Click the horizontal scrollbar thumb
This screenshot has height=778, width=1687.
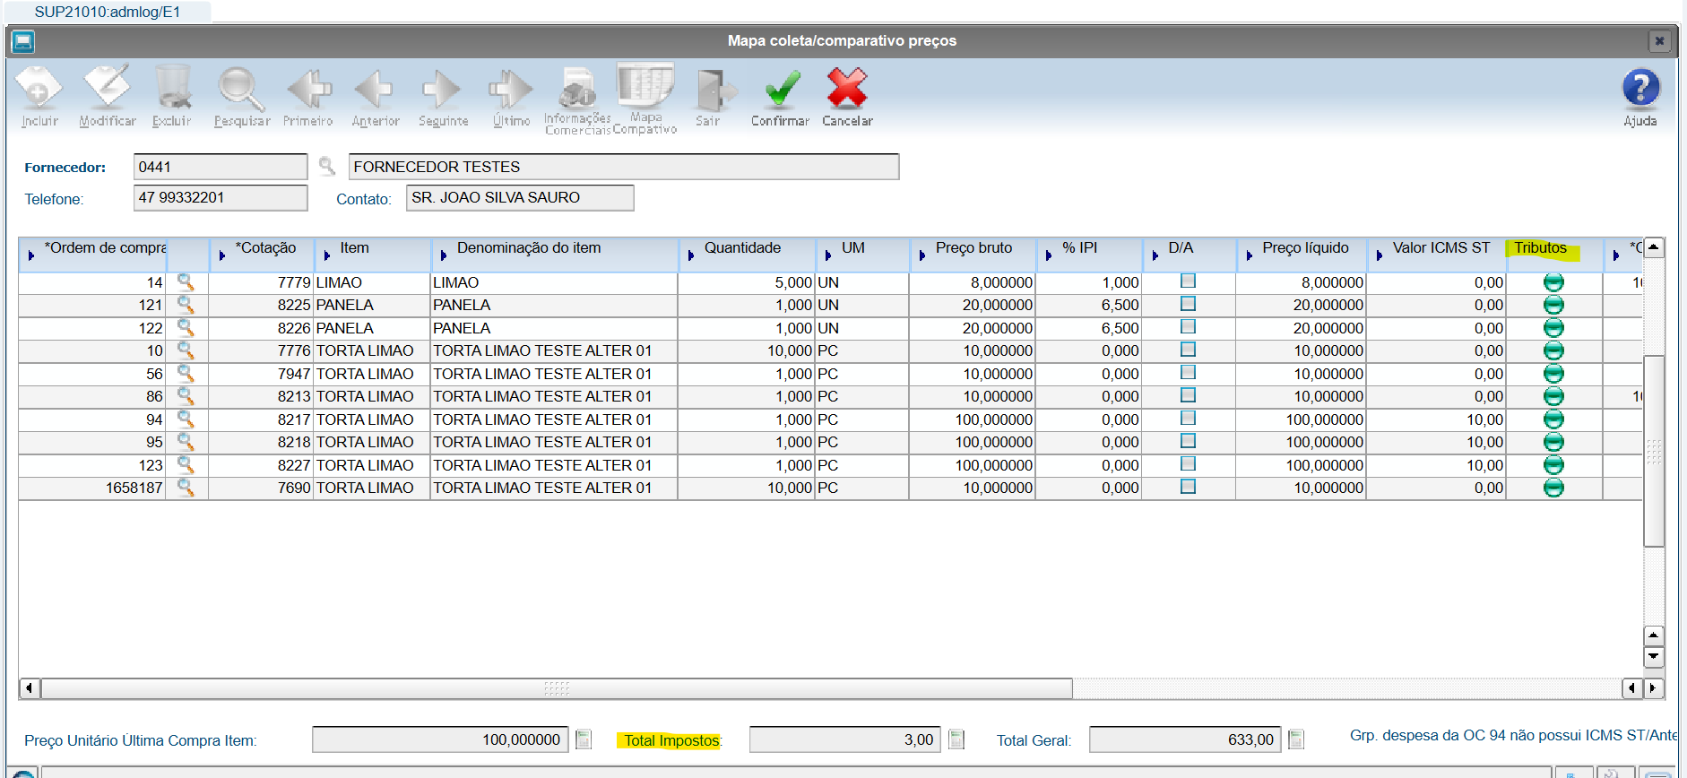click(x=557, y=688)
